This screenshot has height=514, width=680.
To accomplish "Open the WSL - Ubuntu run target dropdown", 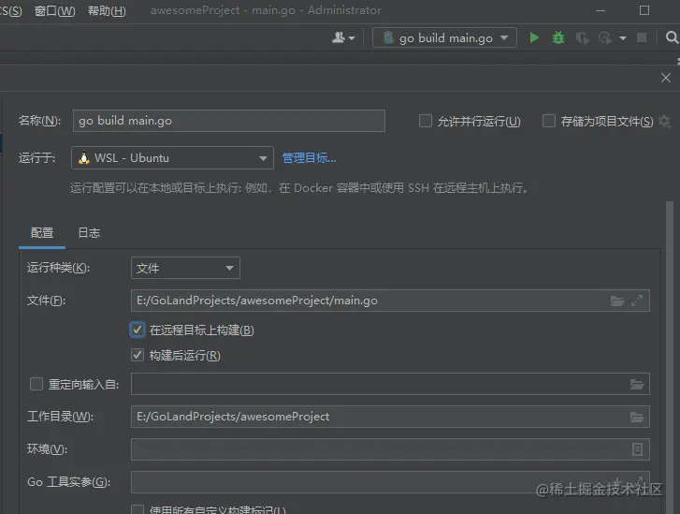I will tap(172, 158).
